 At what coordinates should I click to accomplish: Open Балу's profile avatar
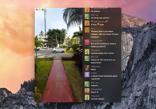click(x=87, y=30)
